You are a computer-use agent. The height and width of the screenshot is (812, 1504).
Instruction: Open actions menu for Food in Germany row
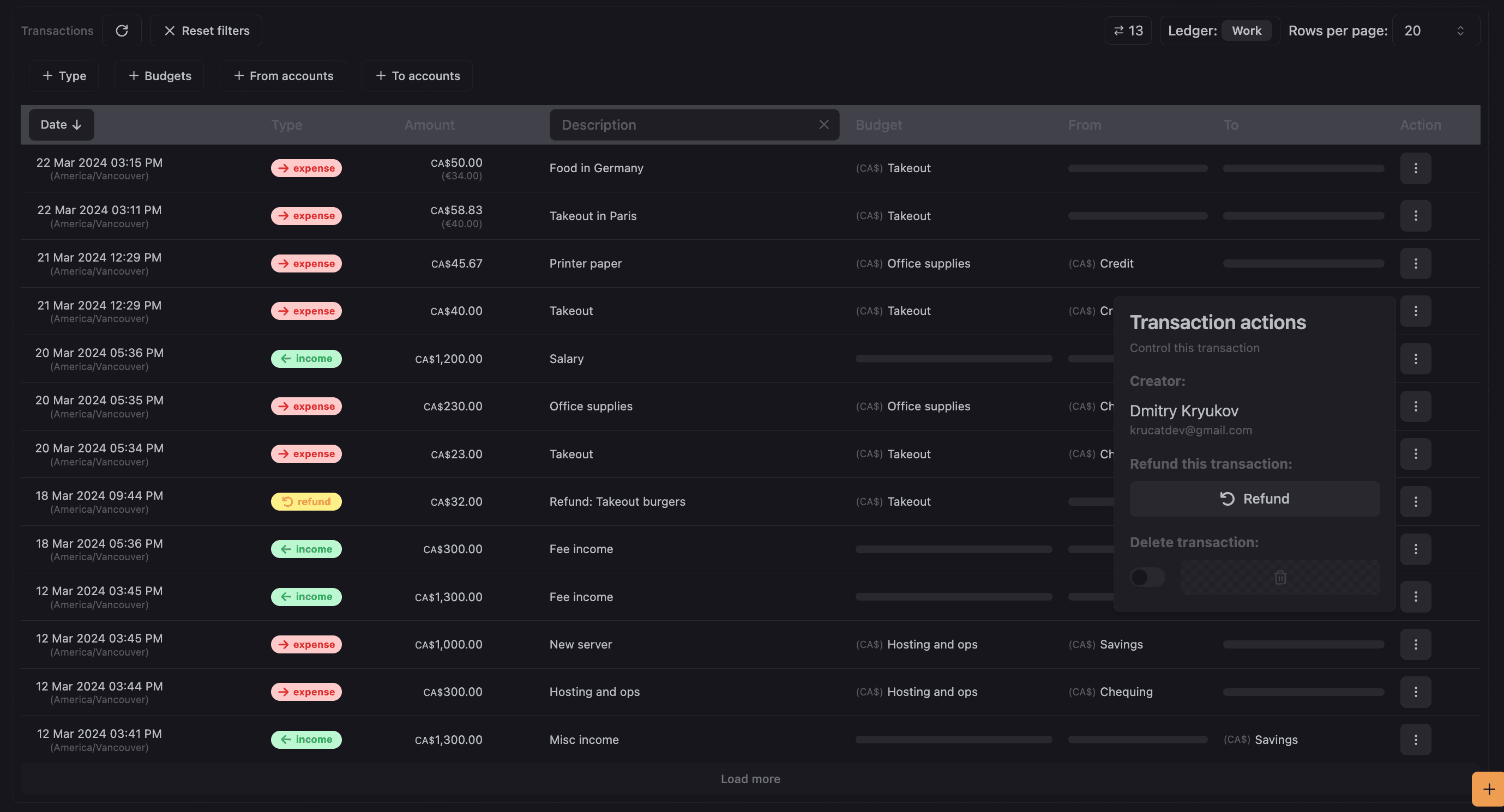pos(1415,168)
